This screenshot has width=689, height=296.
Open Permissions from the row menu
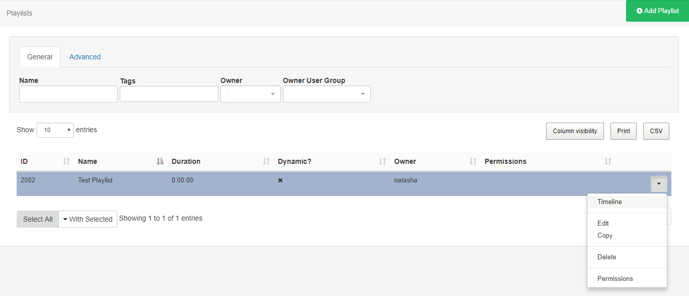[615, 278]
